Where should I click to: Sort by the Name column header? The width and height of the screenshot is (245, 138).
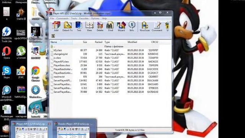[61, 42]
